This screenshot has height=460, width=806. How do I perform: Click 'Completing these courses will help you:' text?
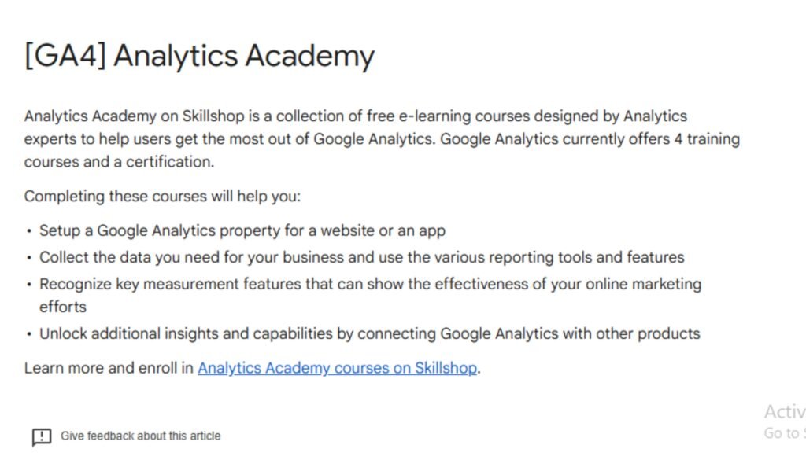point(162,196)
